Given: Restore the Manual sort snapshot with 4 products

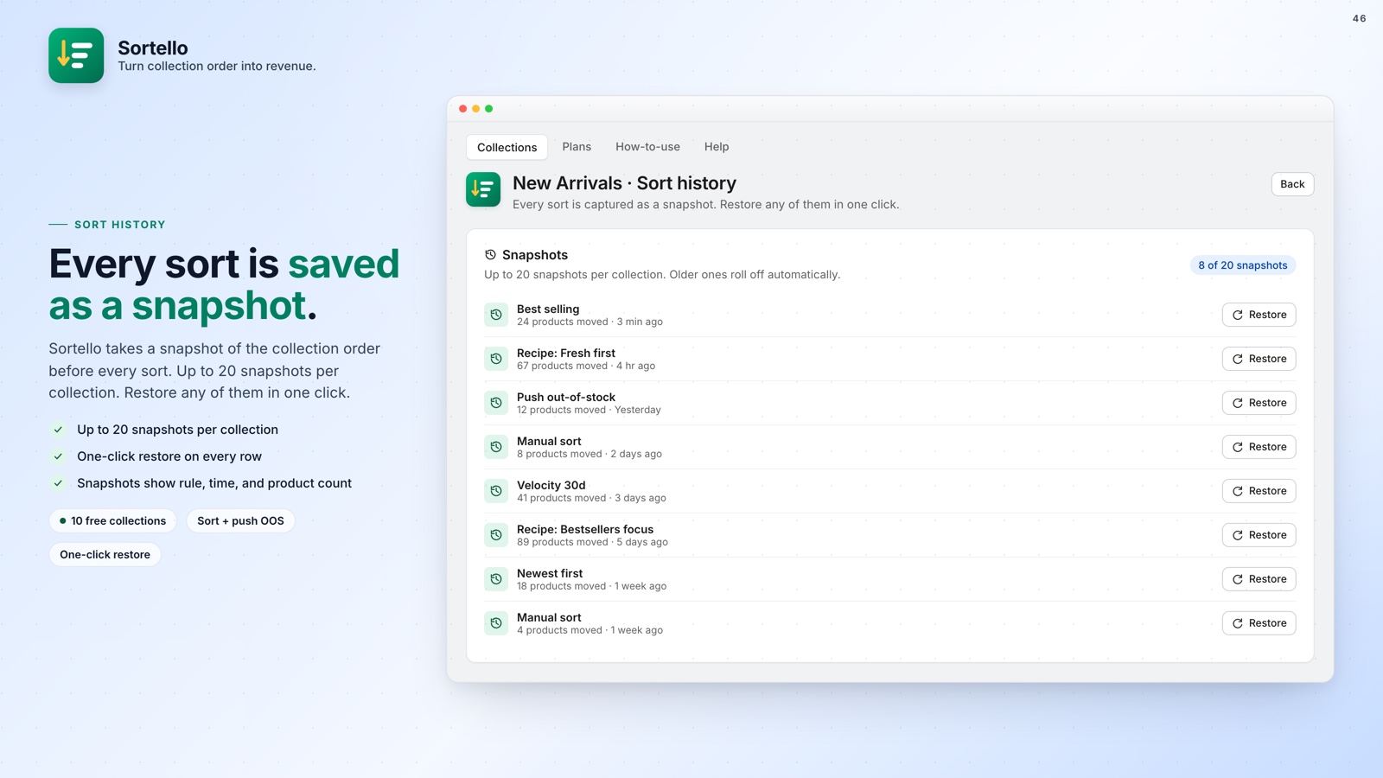Looking at the screenshot, I should (1259, 623).
